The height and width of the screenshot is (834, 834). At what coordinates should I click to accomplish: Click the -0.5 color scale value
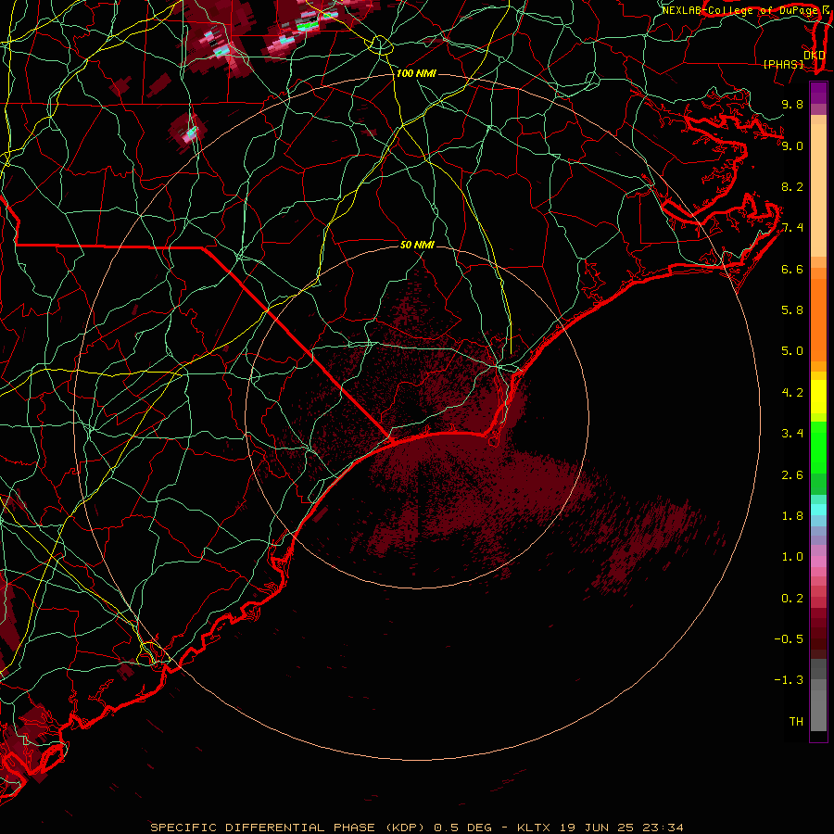(789, 639)
